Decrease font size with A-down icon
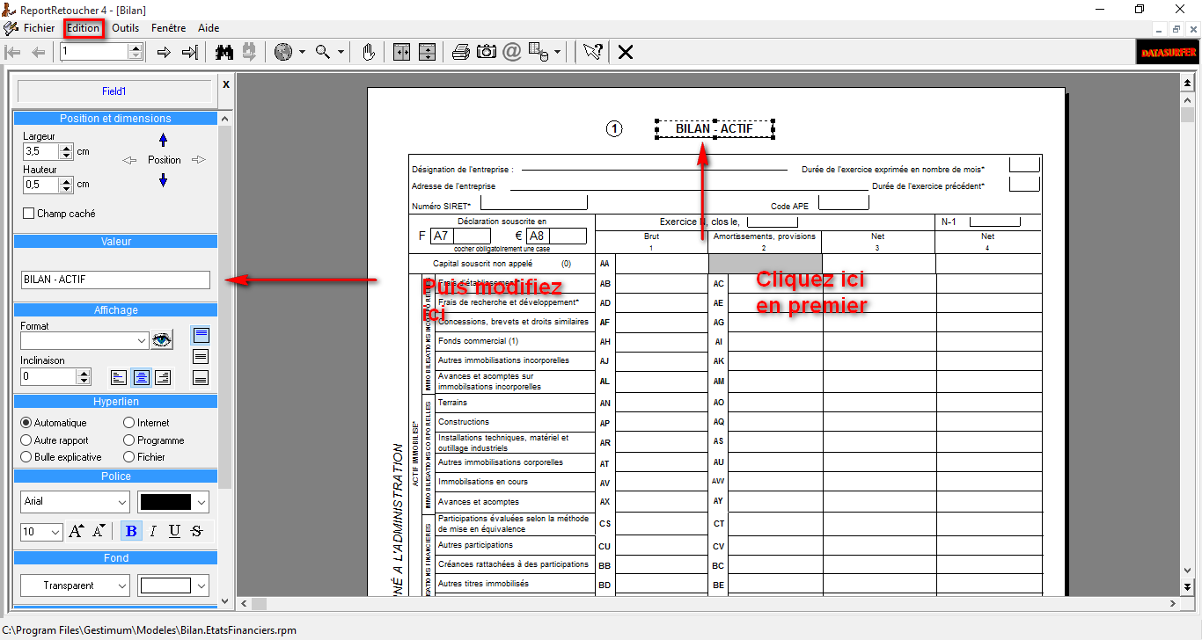Screen dimensions: 1202x640 (99, 531)
